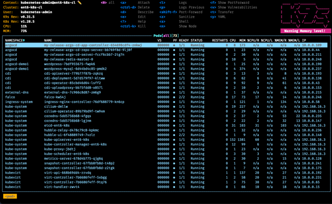
Task: Click the %CPU/R column header
Action: pos(253,40)
